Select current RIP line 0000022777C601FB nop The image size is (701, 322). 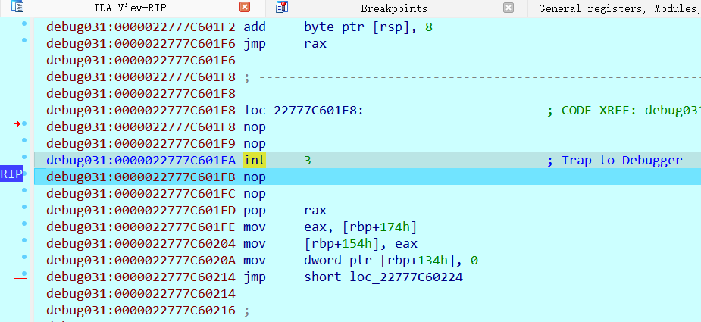(368, 177)
